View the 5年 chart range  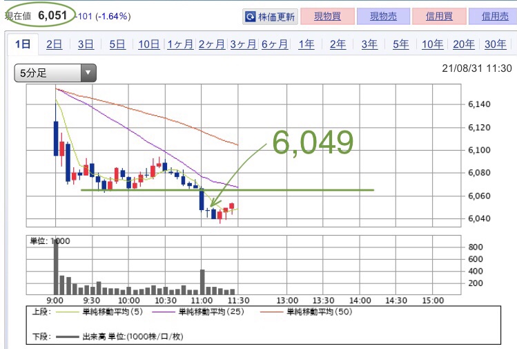[400, 44]
